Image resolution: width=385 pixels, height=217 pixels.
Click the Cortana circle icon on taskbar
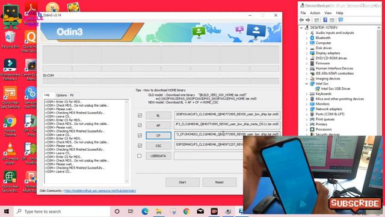point(117,212)
